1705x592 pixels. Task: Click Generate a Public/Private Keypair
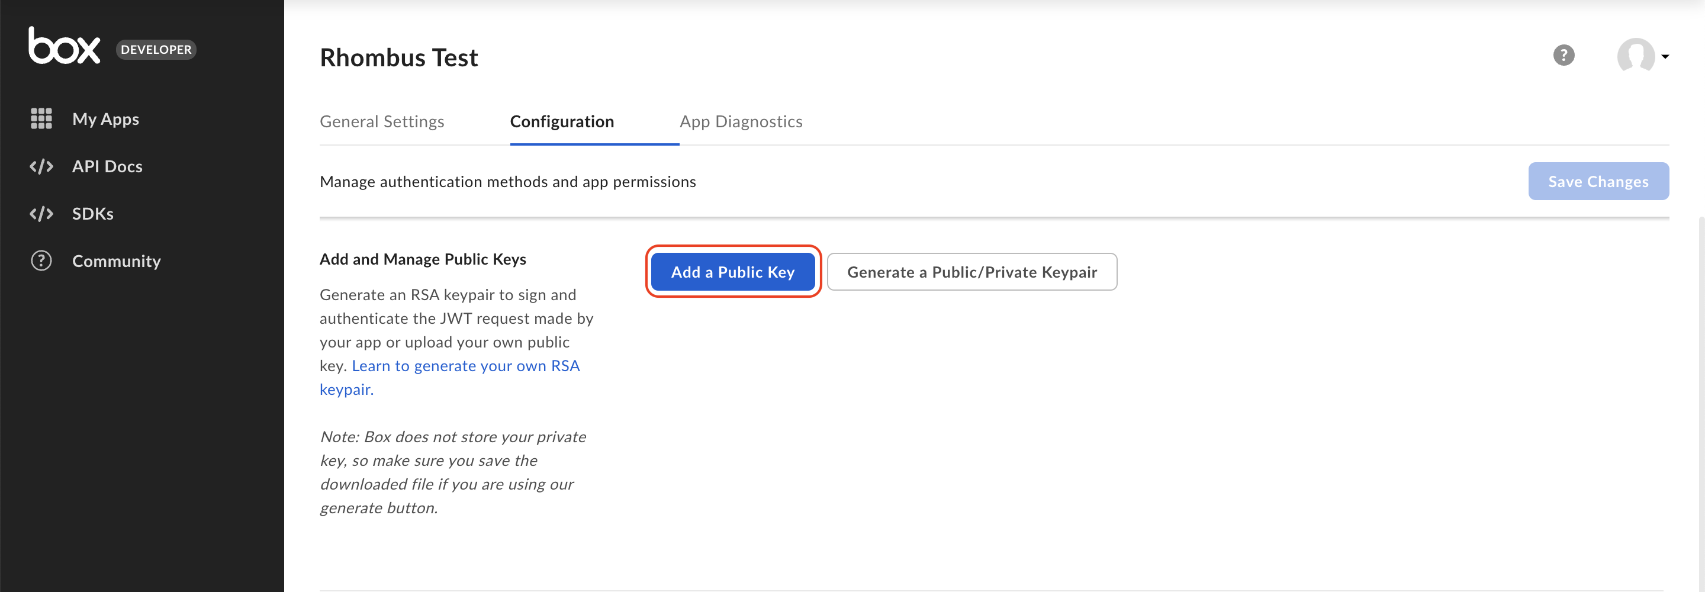[x=971, y=272]
